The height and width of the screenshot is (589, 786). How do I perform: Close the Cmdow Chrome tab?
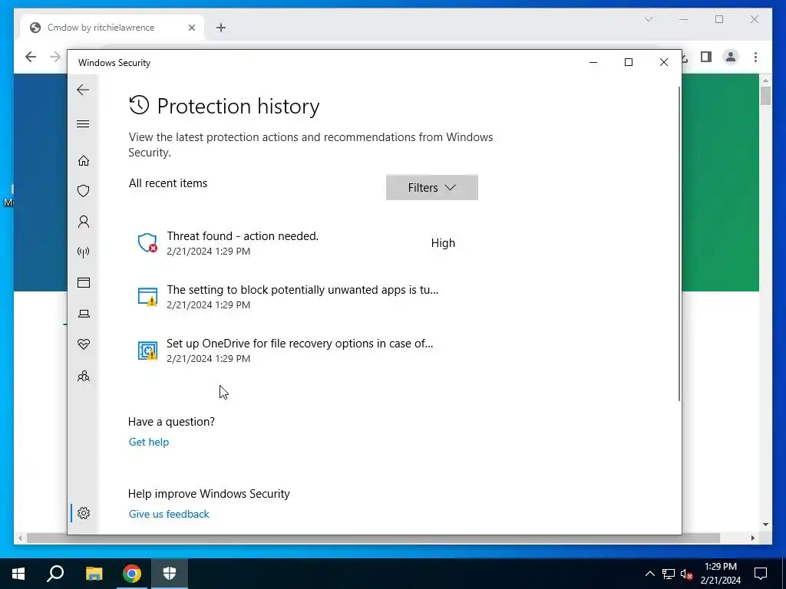[x=191, y=28]
